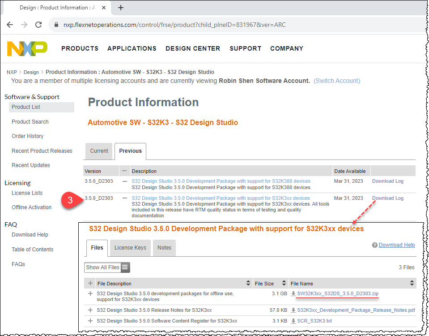Select the Files tab
429x336 pixels.
click(x=97, y=248)
